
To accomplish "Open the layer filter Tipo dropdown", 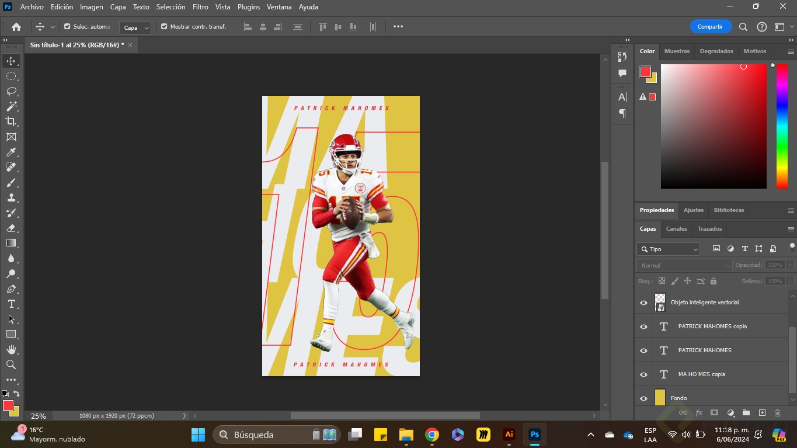I will 668,249.
